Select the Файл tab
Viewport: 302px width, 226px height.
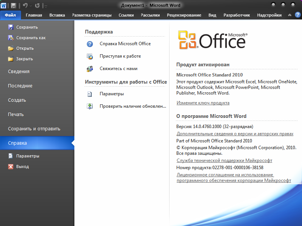[10, 15]
